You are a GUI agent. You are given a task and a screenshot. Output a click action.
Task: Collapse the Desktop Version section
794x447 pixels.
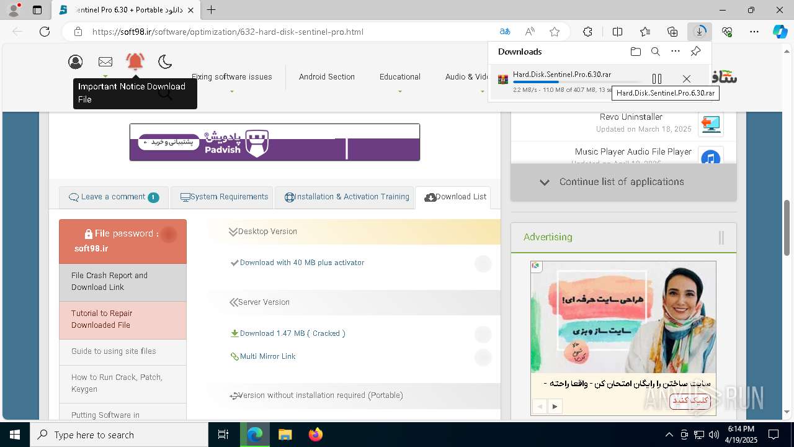pos(354,232)
